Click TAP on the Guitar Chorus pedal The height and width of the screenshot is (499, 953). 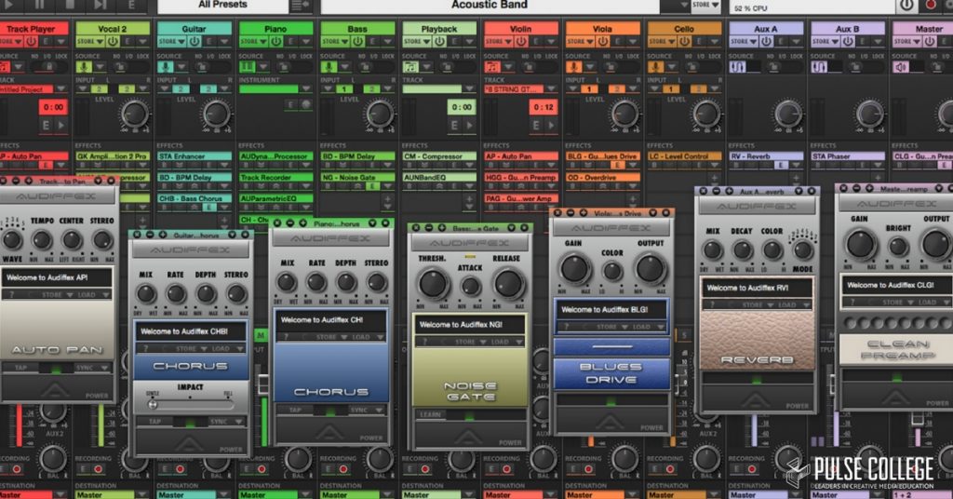point(154,421)
